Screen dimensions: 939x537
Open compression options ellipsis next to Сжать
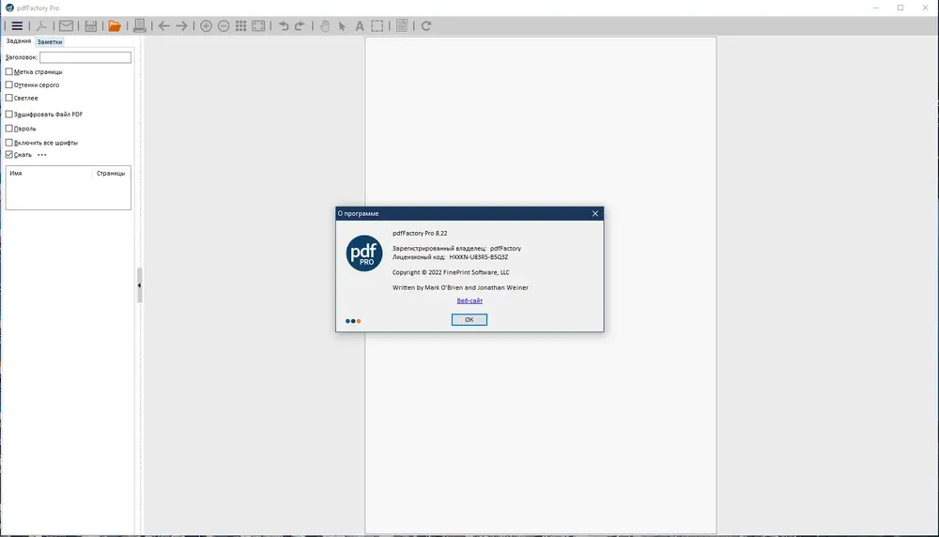tap(42, 155)
